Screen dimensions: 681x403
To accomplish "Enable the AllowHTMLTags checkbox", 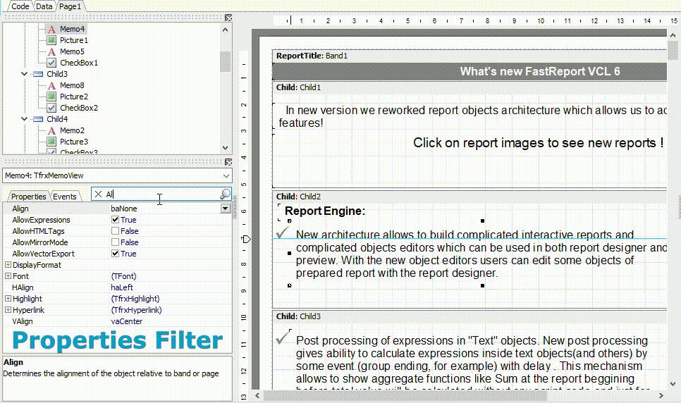I will 116,231.
